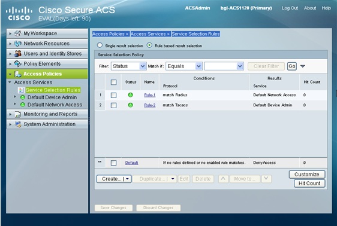Expand the Default Device Admin tree node
The image size is (337, 226).
tap(15, 97)
